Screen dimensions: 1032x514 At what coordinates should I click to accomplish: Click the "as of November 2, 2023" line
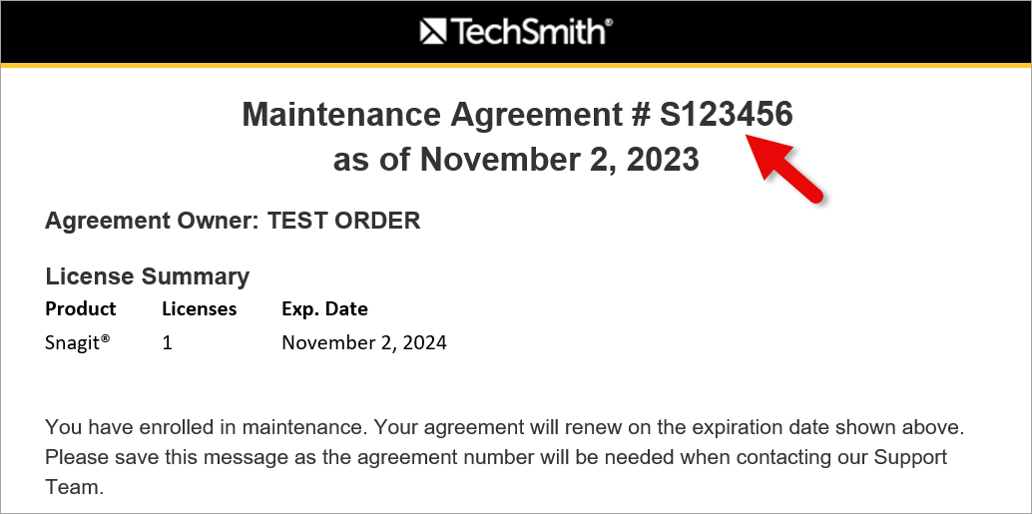516,159
